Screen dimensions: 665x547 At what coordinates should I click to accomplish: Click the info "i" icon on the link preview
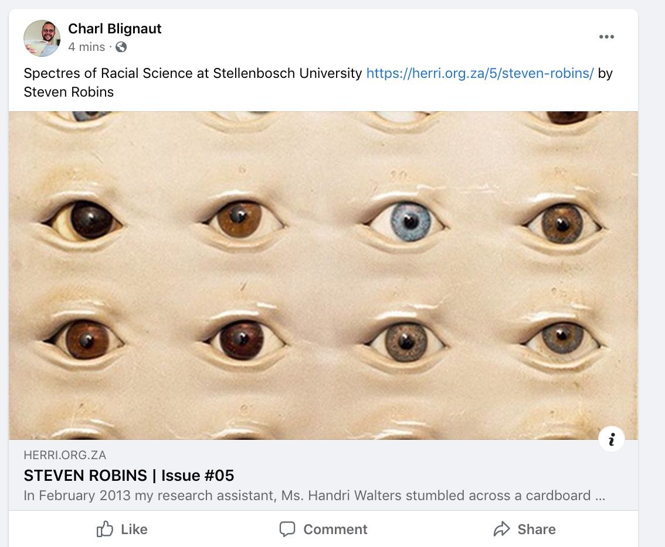[612, 439]
